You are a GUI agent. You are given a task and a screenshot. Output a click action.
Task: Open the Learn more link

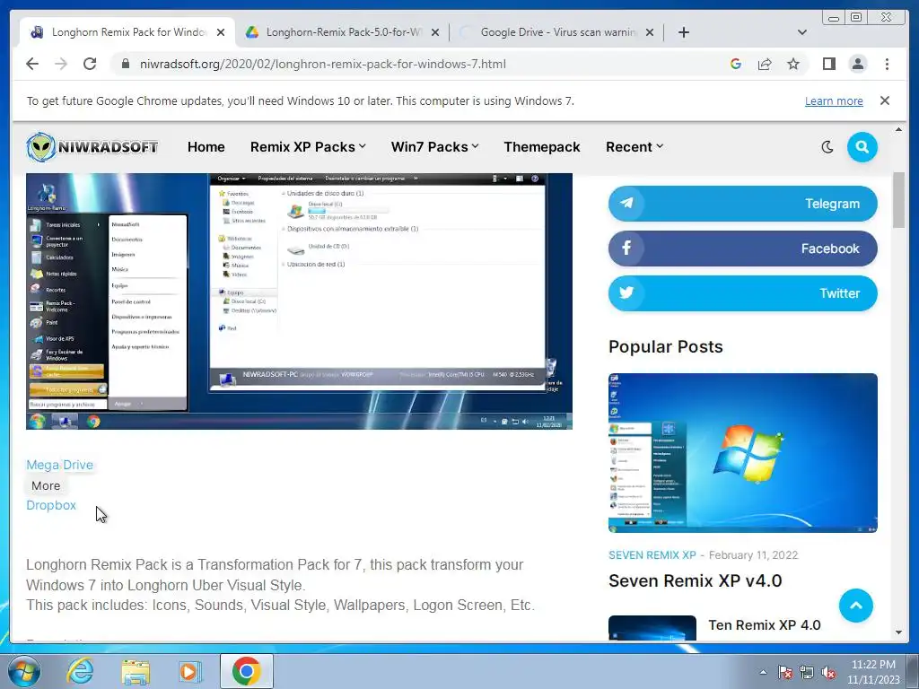coord(834,100)
